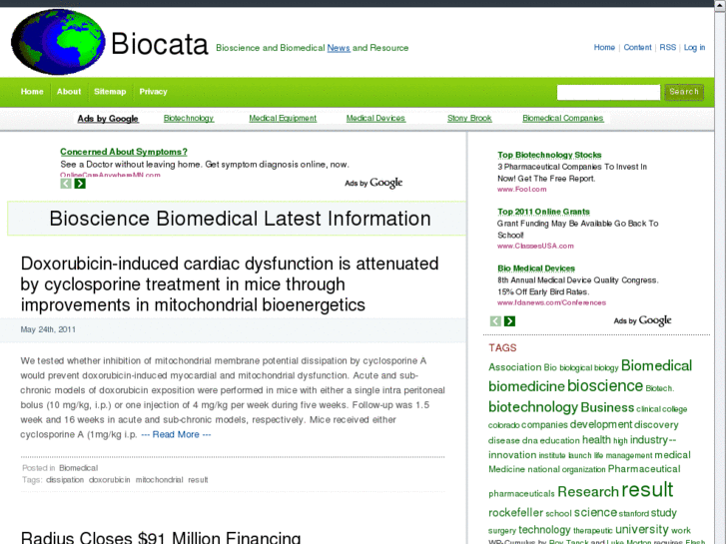Screen dimensions: 726x544
Task: Open the About page tab
Action: [69, 92]
